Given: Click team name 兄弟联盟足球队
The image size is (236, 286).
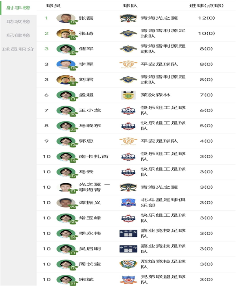Looking at the screenshot, I should pyautogui.click(x=163, y=279).
